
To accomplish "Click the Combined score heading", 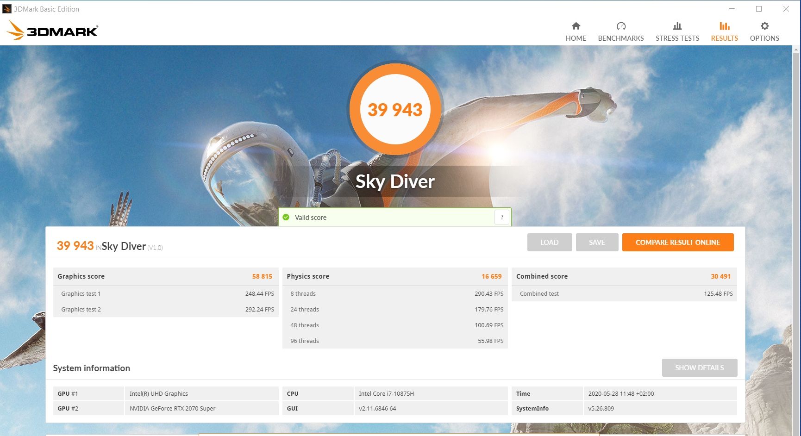I will coord(542,276).
